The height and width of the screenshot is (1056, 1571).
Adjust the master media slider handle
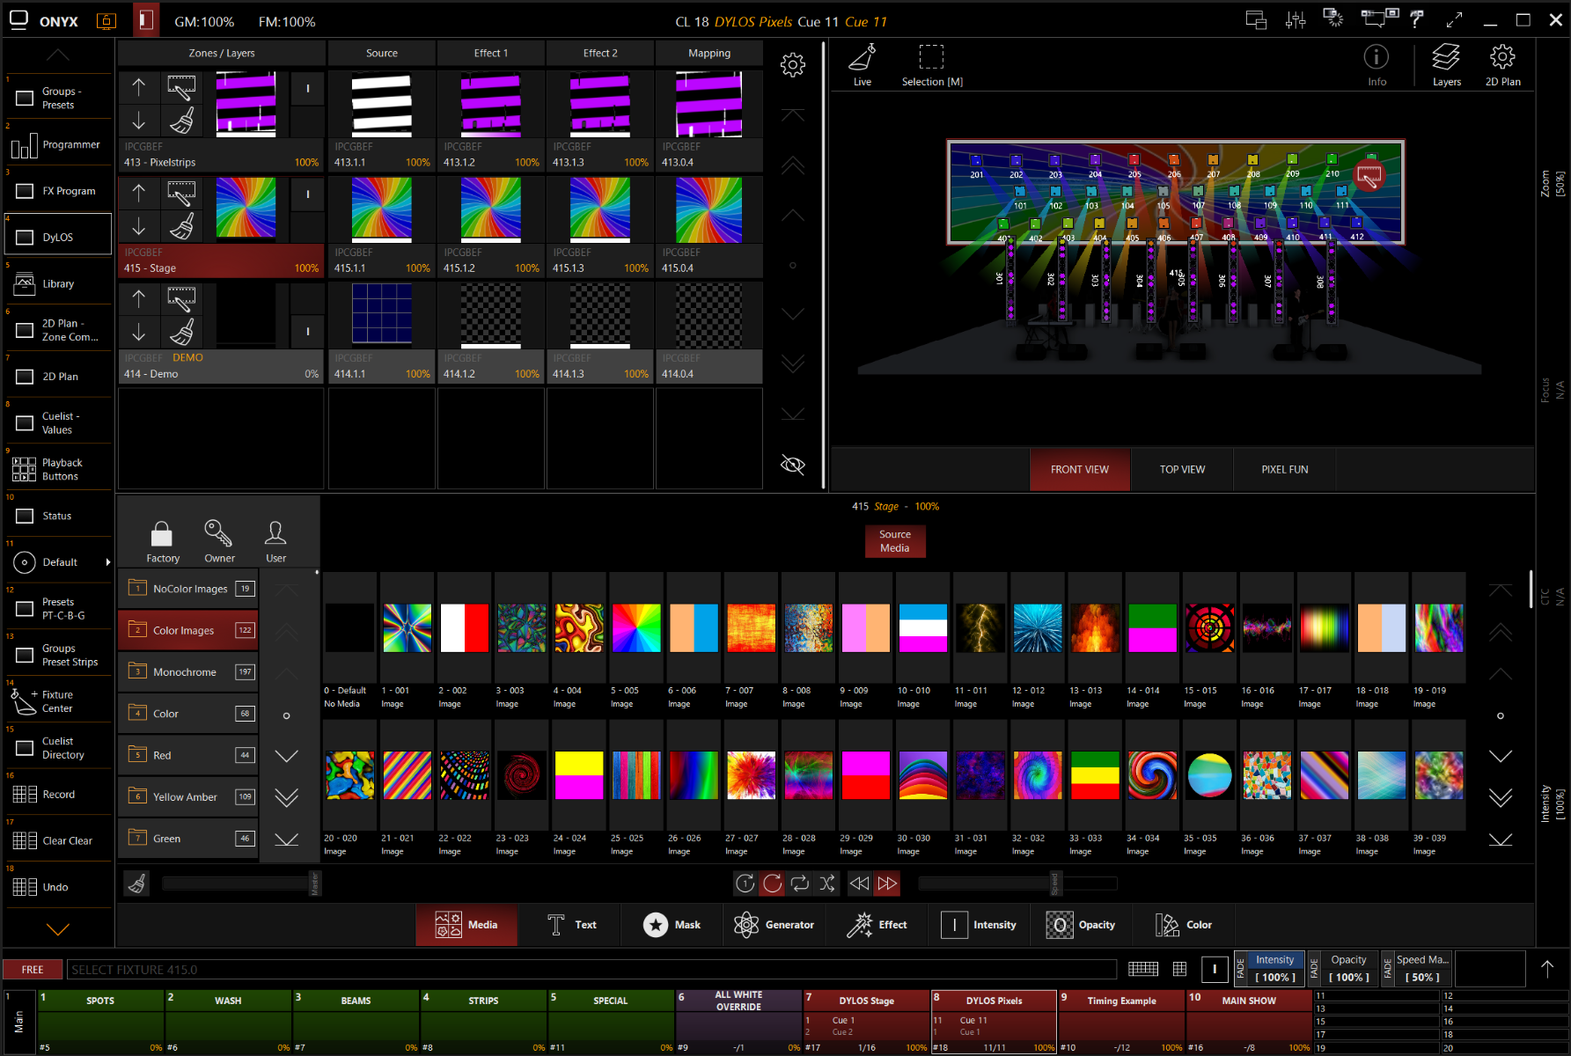coord(314,883)
